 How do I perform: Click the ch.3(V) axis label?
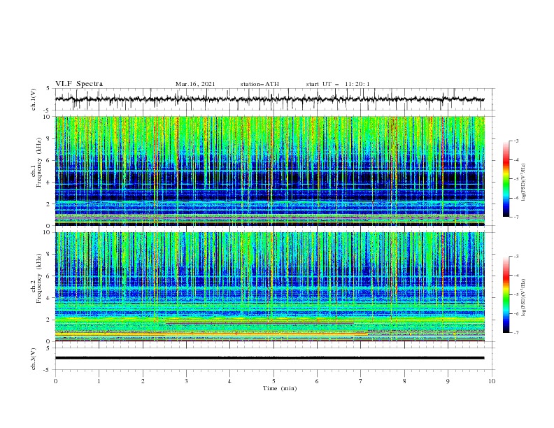[34, 359]
